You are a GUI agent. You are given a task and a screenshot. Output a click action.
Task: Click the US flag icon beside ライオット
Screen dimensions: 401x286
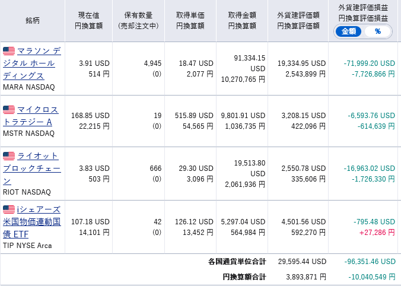[9, 156]
